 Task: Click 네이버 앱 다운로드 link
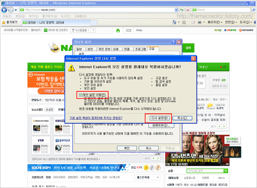56,30
